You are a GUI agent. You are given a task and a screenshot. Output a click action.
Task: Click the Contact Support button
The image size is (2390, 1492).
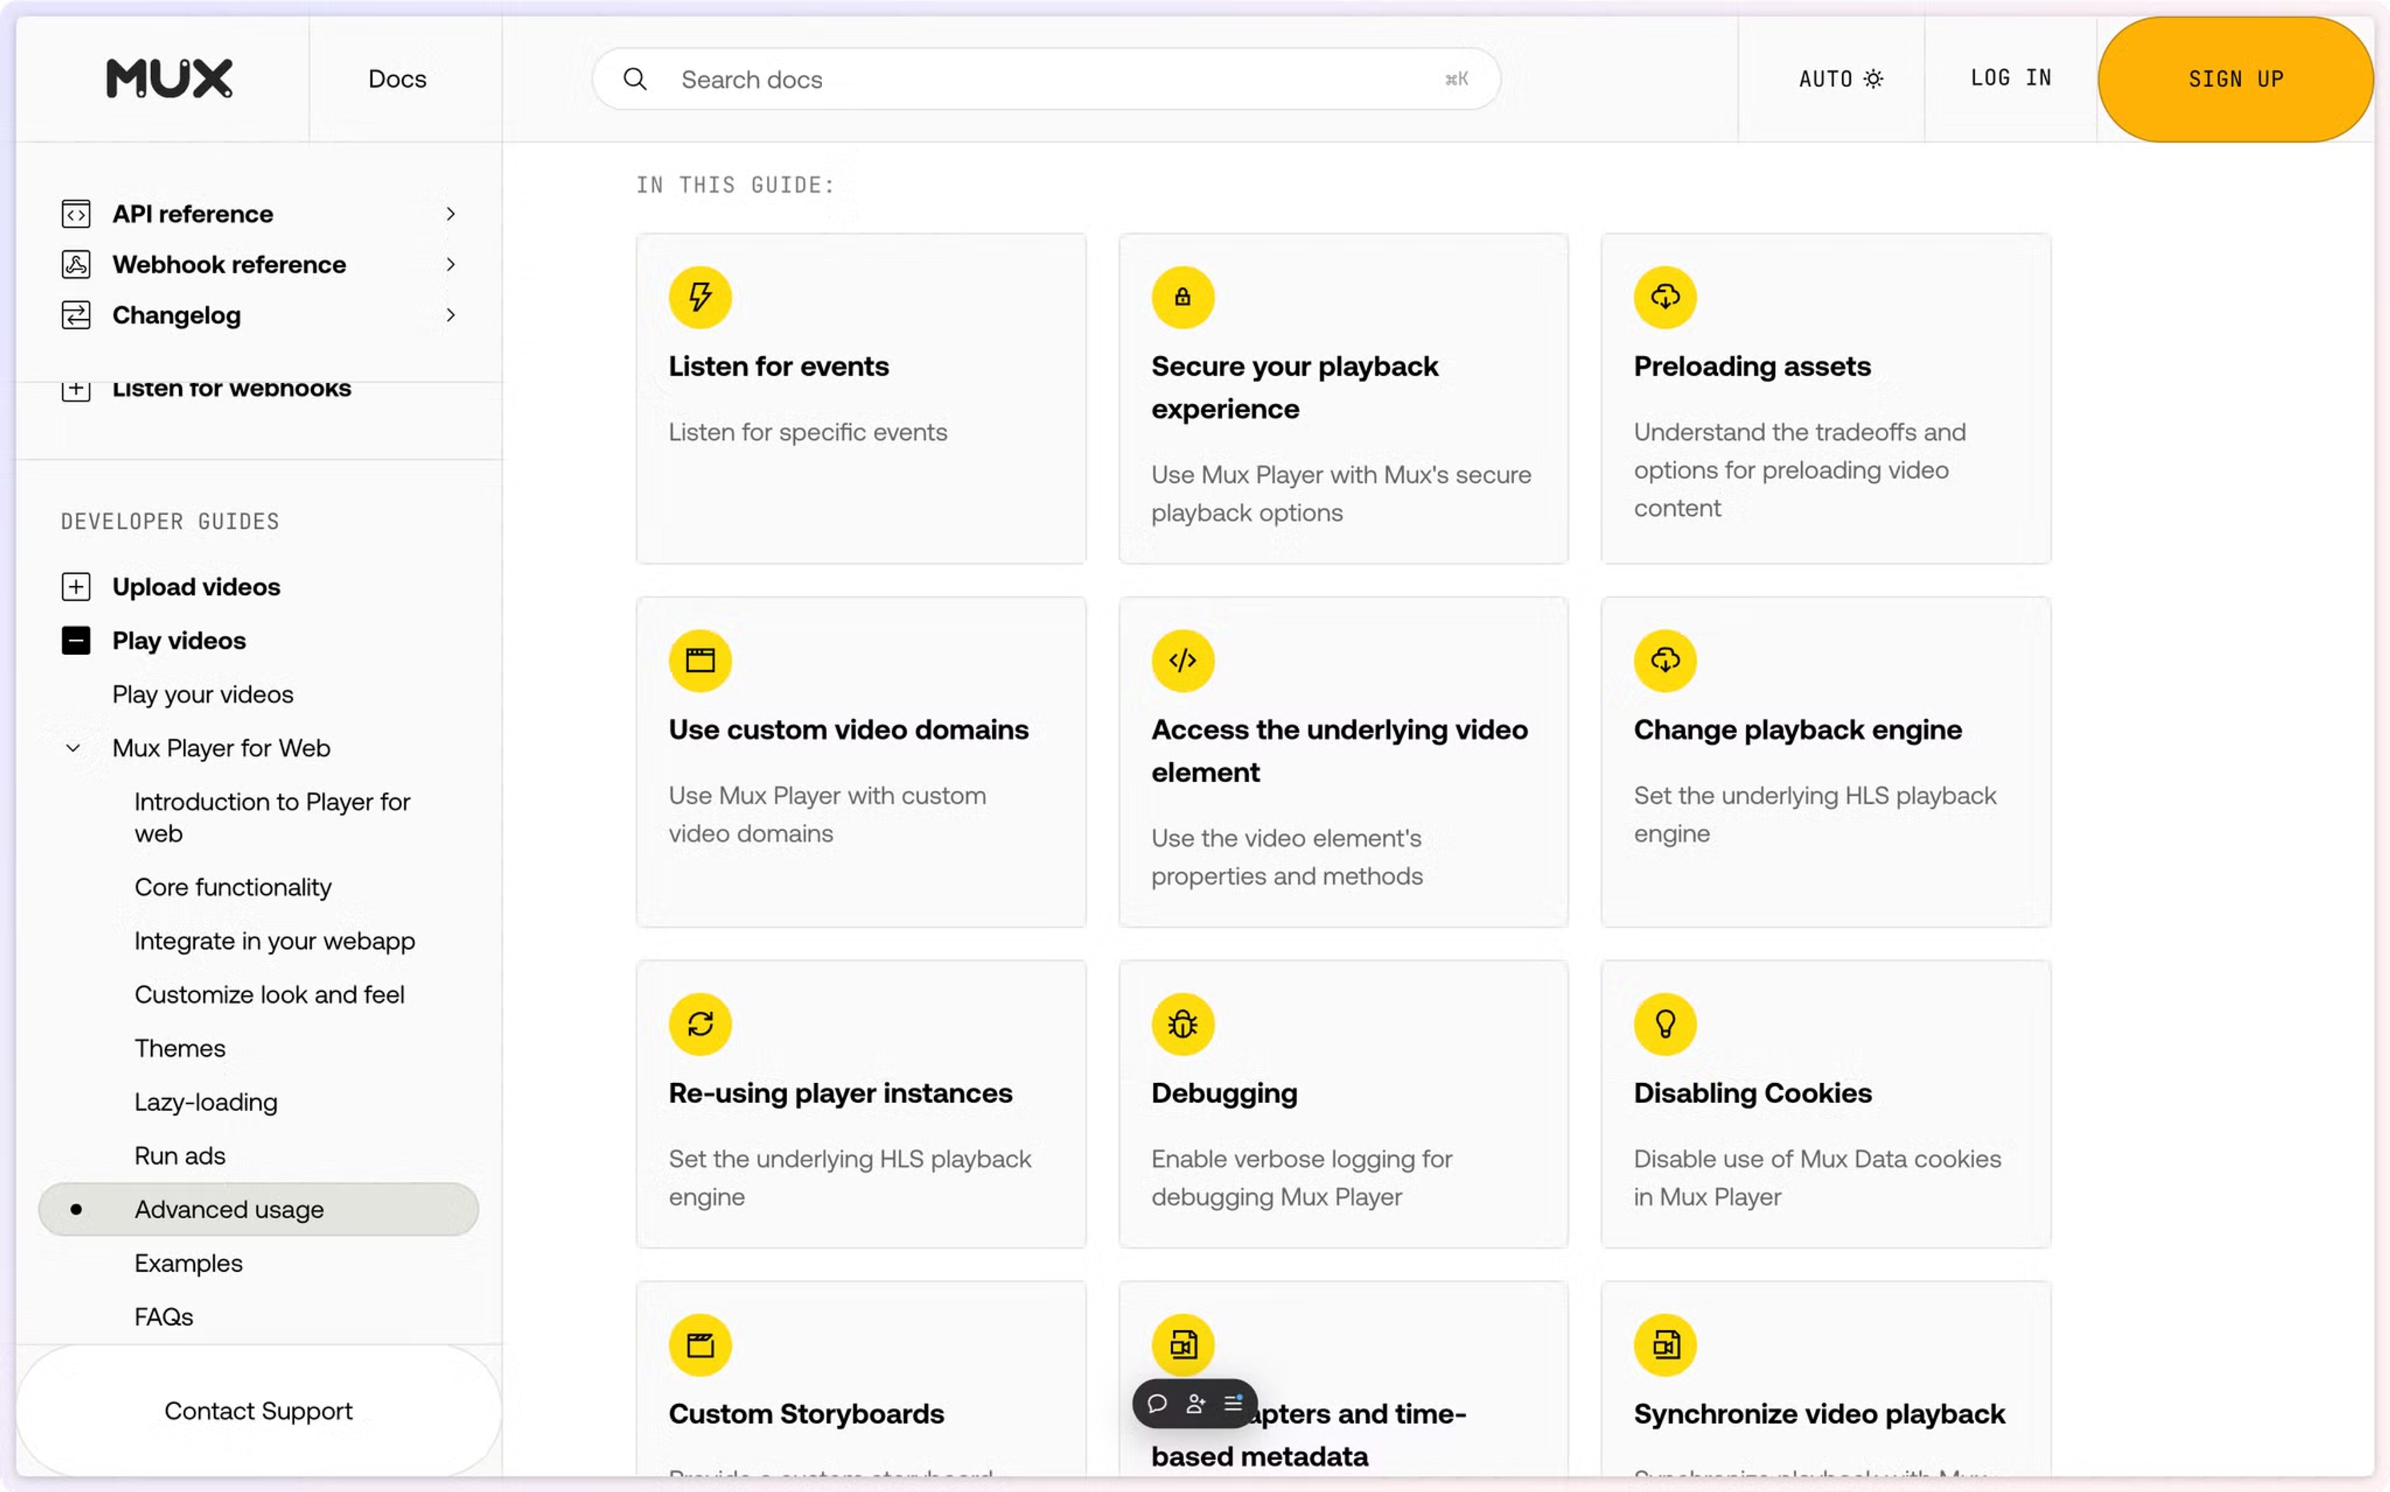pos(258,1411)
